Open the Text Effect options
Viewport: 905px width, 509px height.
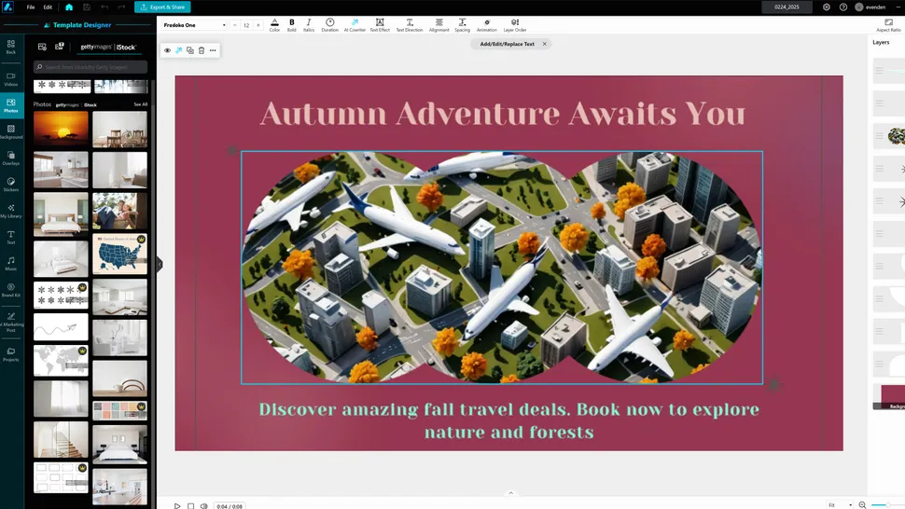point(380,24)
